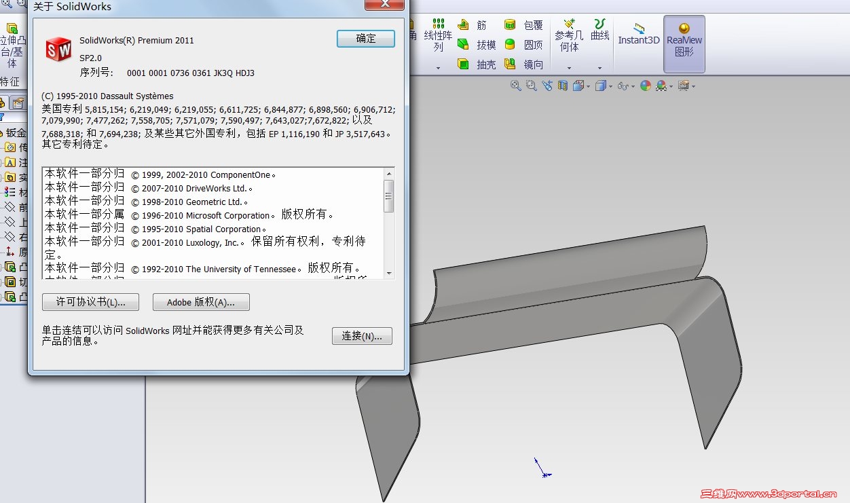Click the 连接(N)... connect button
The height and width of the screenshot is (503, 850).
[x=362, y=336]
